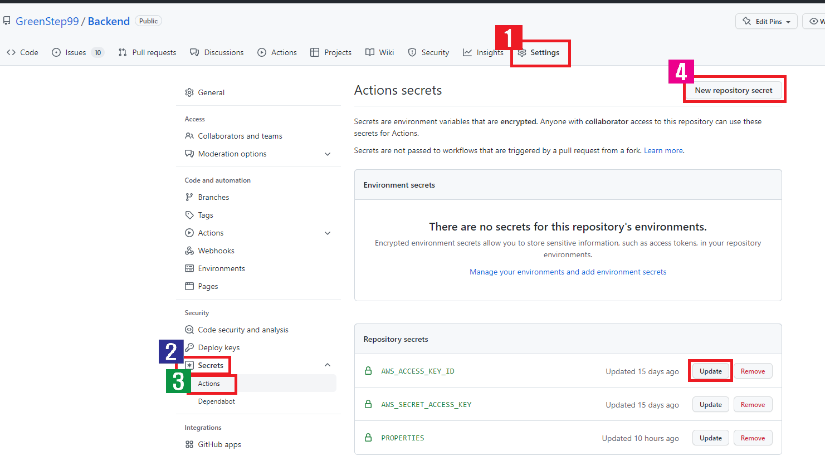Select Secrets in the sidebar
This screenshot has width=825, height=456.
[x=211, y=365]
